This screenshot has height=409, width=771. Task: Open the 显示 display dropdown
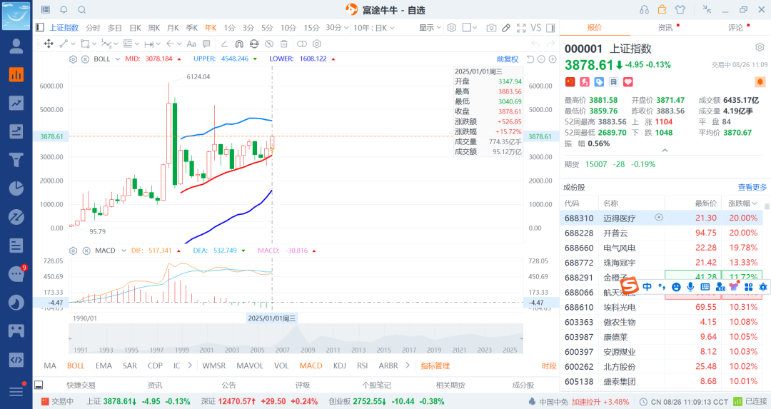tap(430, 28)
